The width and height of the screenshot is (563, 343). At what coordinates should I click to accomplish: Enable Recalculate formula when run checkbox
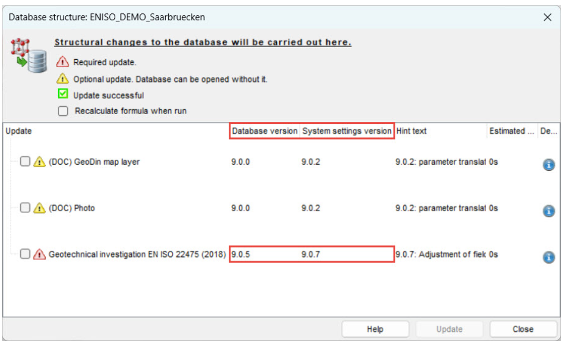[x=63, y=111]
